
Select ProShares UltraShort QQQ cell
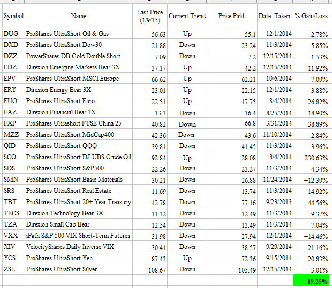tap(79, 145)
